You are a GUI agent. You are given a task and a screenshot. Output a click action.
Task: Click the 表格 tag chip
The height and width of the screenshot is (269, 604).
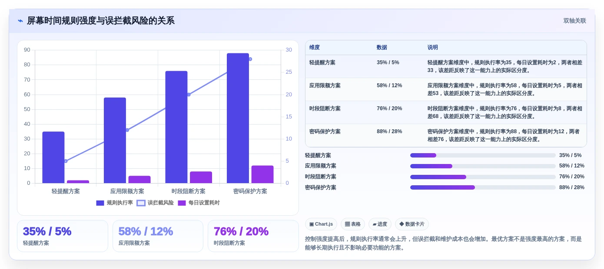[353, 224]
